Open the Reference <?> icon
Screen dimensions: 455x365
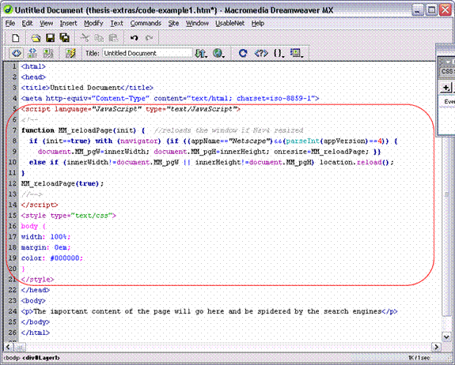click(261, 53)
